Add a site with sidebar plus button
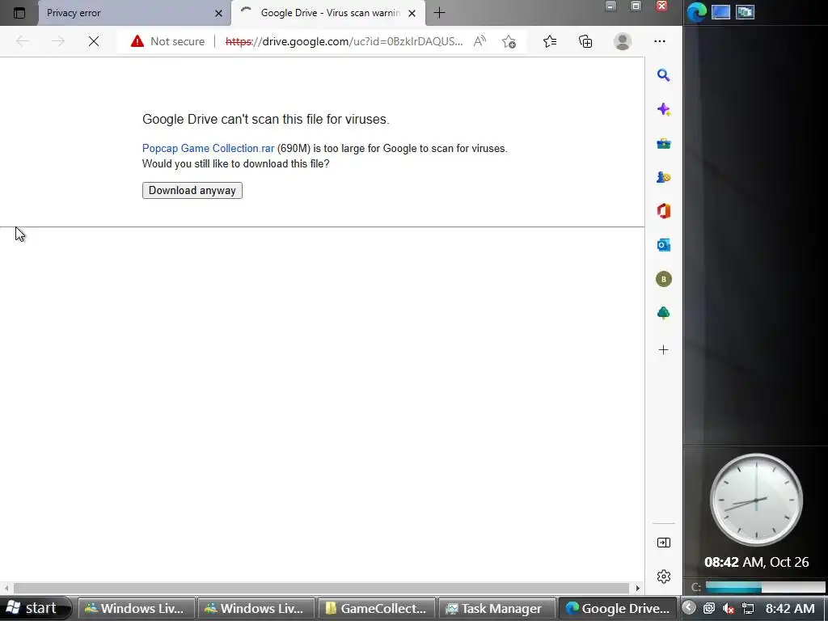The height and width of the screenshot is (621, 828). [x=664, y=349]
